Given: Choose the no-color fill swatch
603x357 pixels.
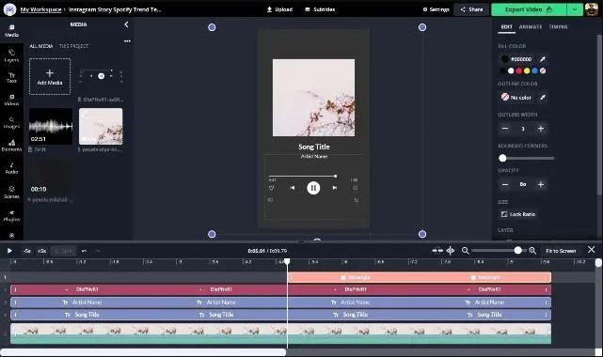Looking at the screenshot, I should coord(543,70).
